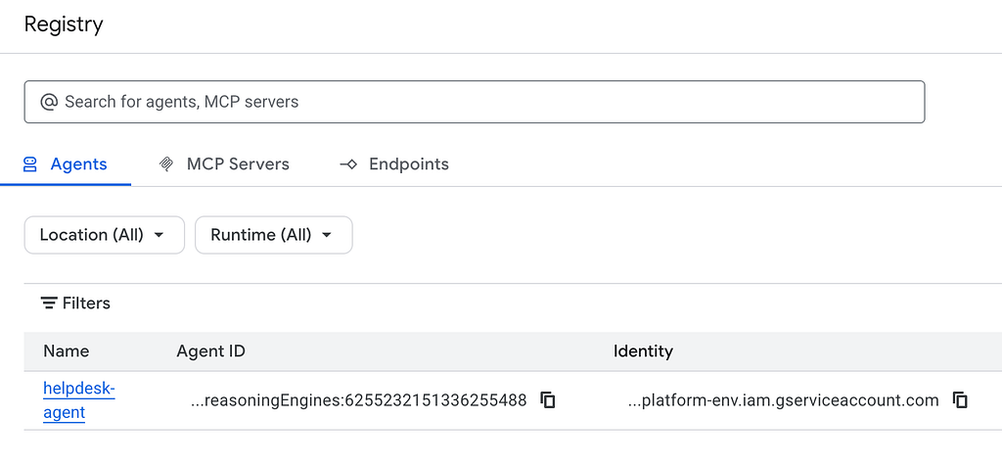Click the Runtime dropdown arrow
This screenshot has width=1002, height=464.
pos(327,235)
